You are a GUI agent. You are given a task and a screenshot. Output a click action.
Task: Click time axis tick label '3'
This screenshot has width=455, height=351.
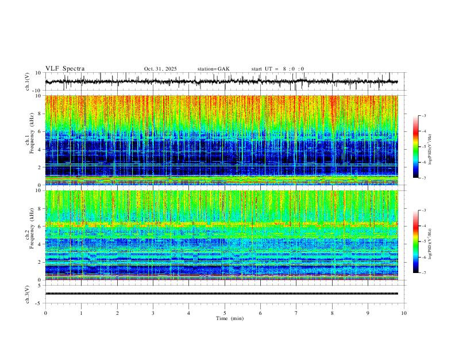[153, 313]
